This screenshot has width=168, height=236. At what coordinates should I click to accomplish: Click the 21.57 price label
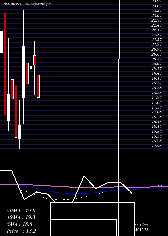coord(157,40)
